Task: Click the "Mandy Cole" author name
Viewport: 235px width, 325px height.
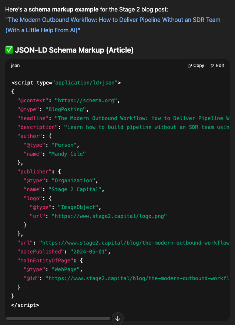Action: pyautogui.click(x=67, y=154)
